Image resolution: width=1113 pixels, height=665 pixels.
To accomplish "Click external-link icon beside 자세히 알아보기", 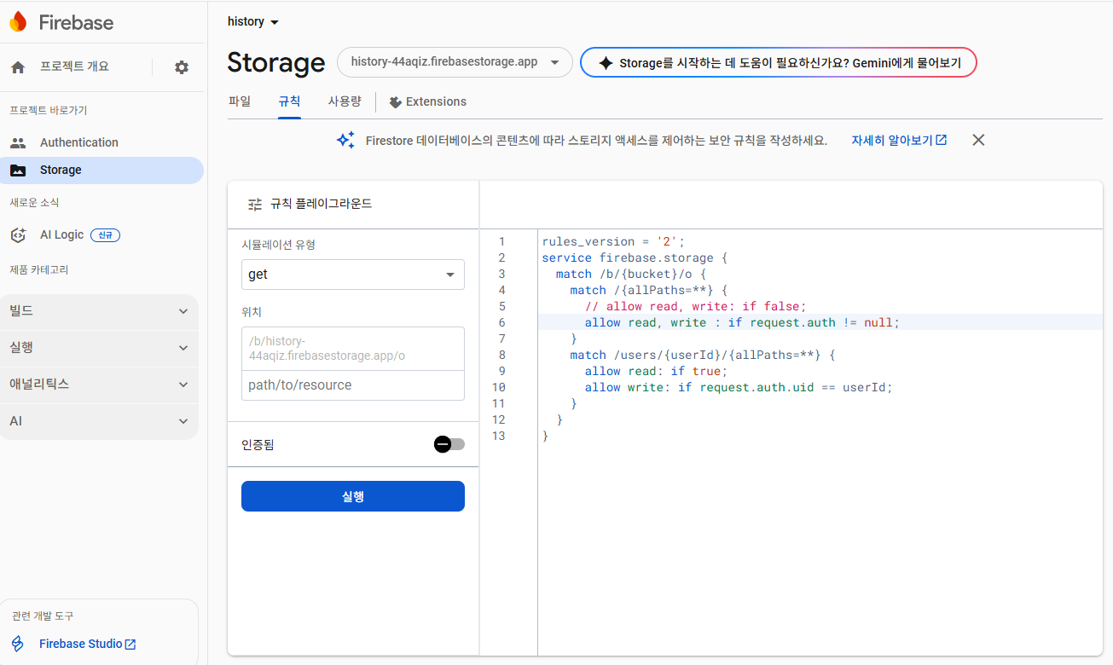I will (942, 140).
